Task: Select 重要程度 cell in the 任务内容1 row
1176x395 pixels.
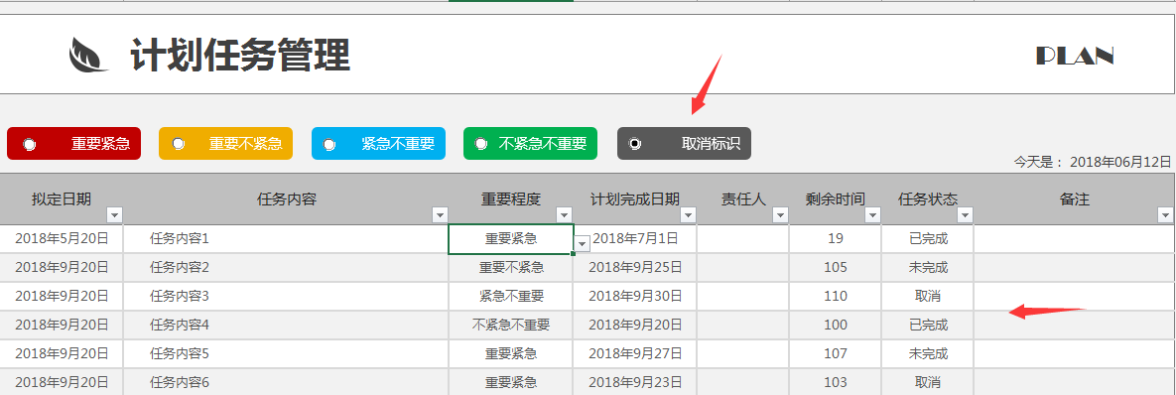Action: coord(511,239)
